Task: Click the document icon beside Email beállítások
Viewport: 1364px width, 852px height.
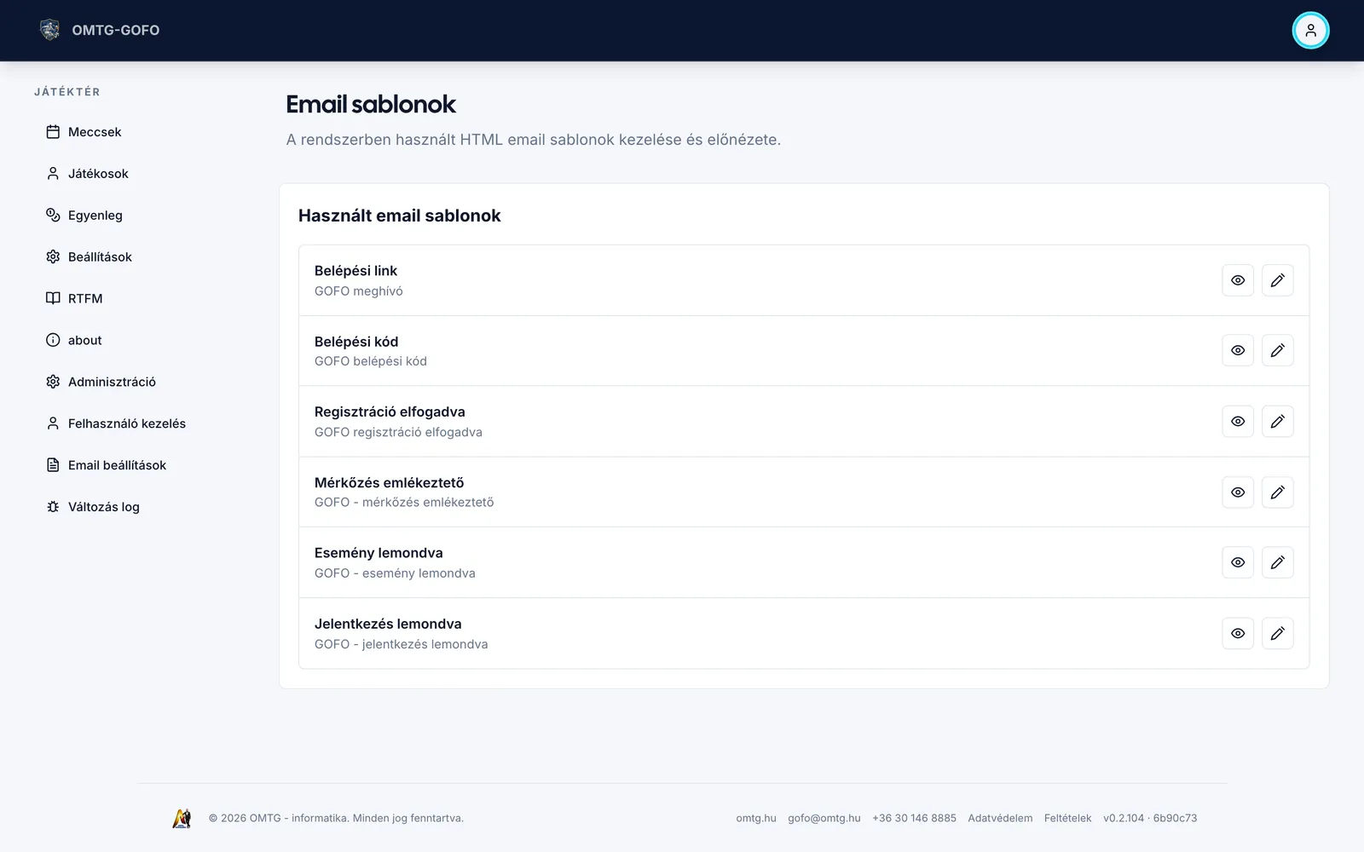Action: pos(53,465)
